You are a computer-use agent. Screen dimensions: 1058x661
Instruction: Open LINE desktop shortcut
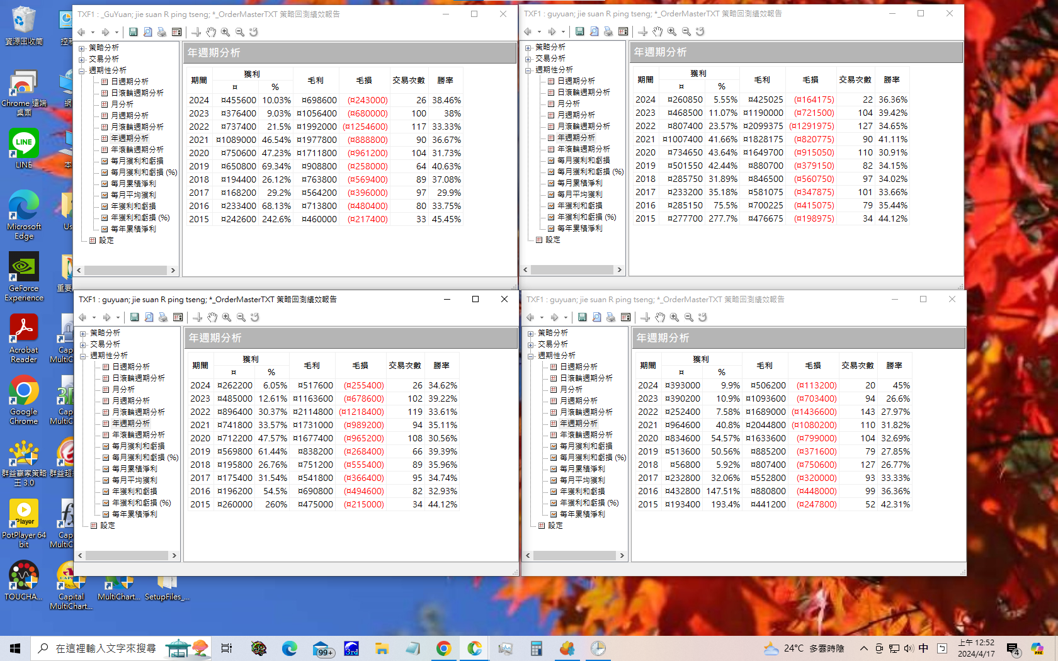point(24,149)
